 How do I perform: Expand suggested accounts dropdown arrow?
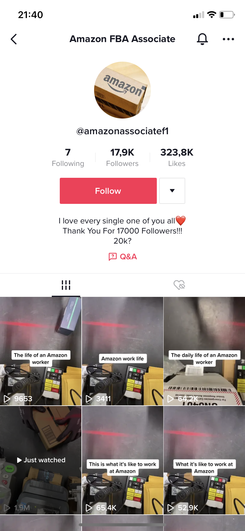pos(172,191)
